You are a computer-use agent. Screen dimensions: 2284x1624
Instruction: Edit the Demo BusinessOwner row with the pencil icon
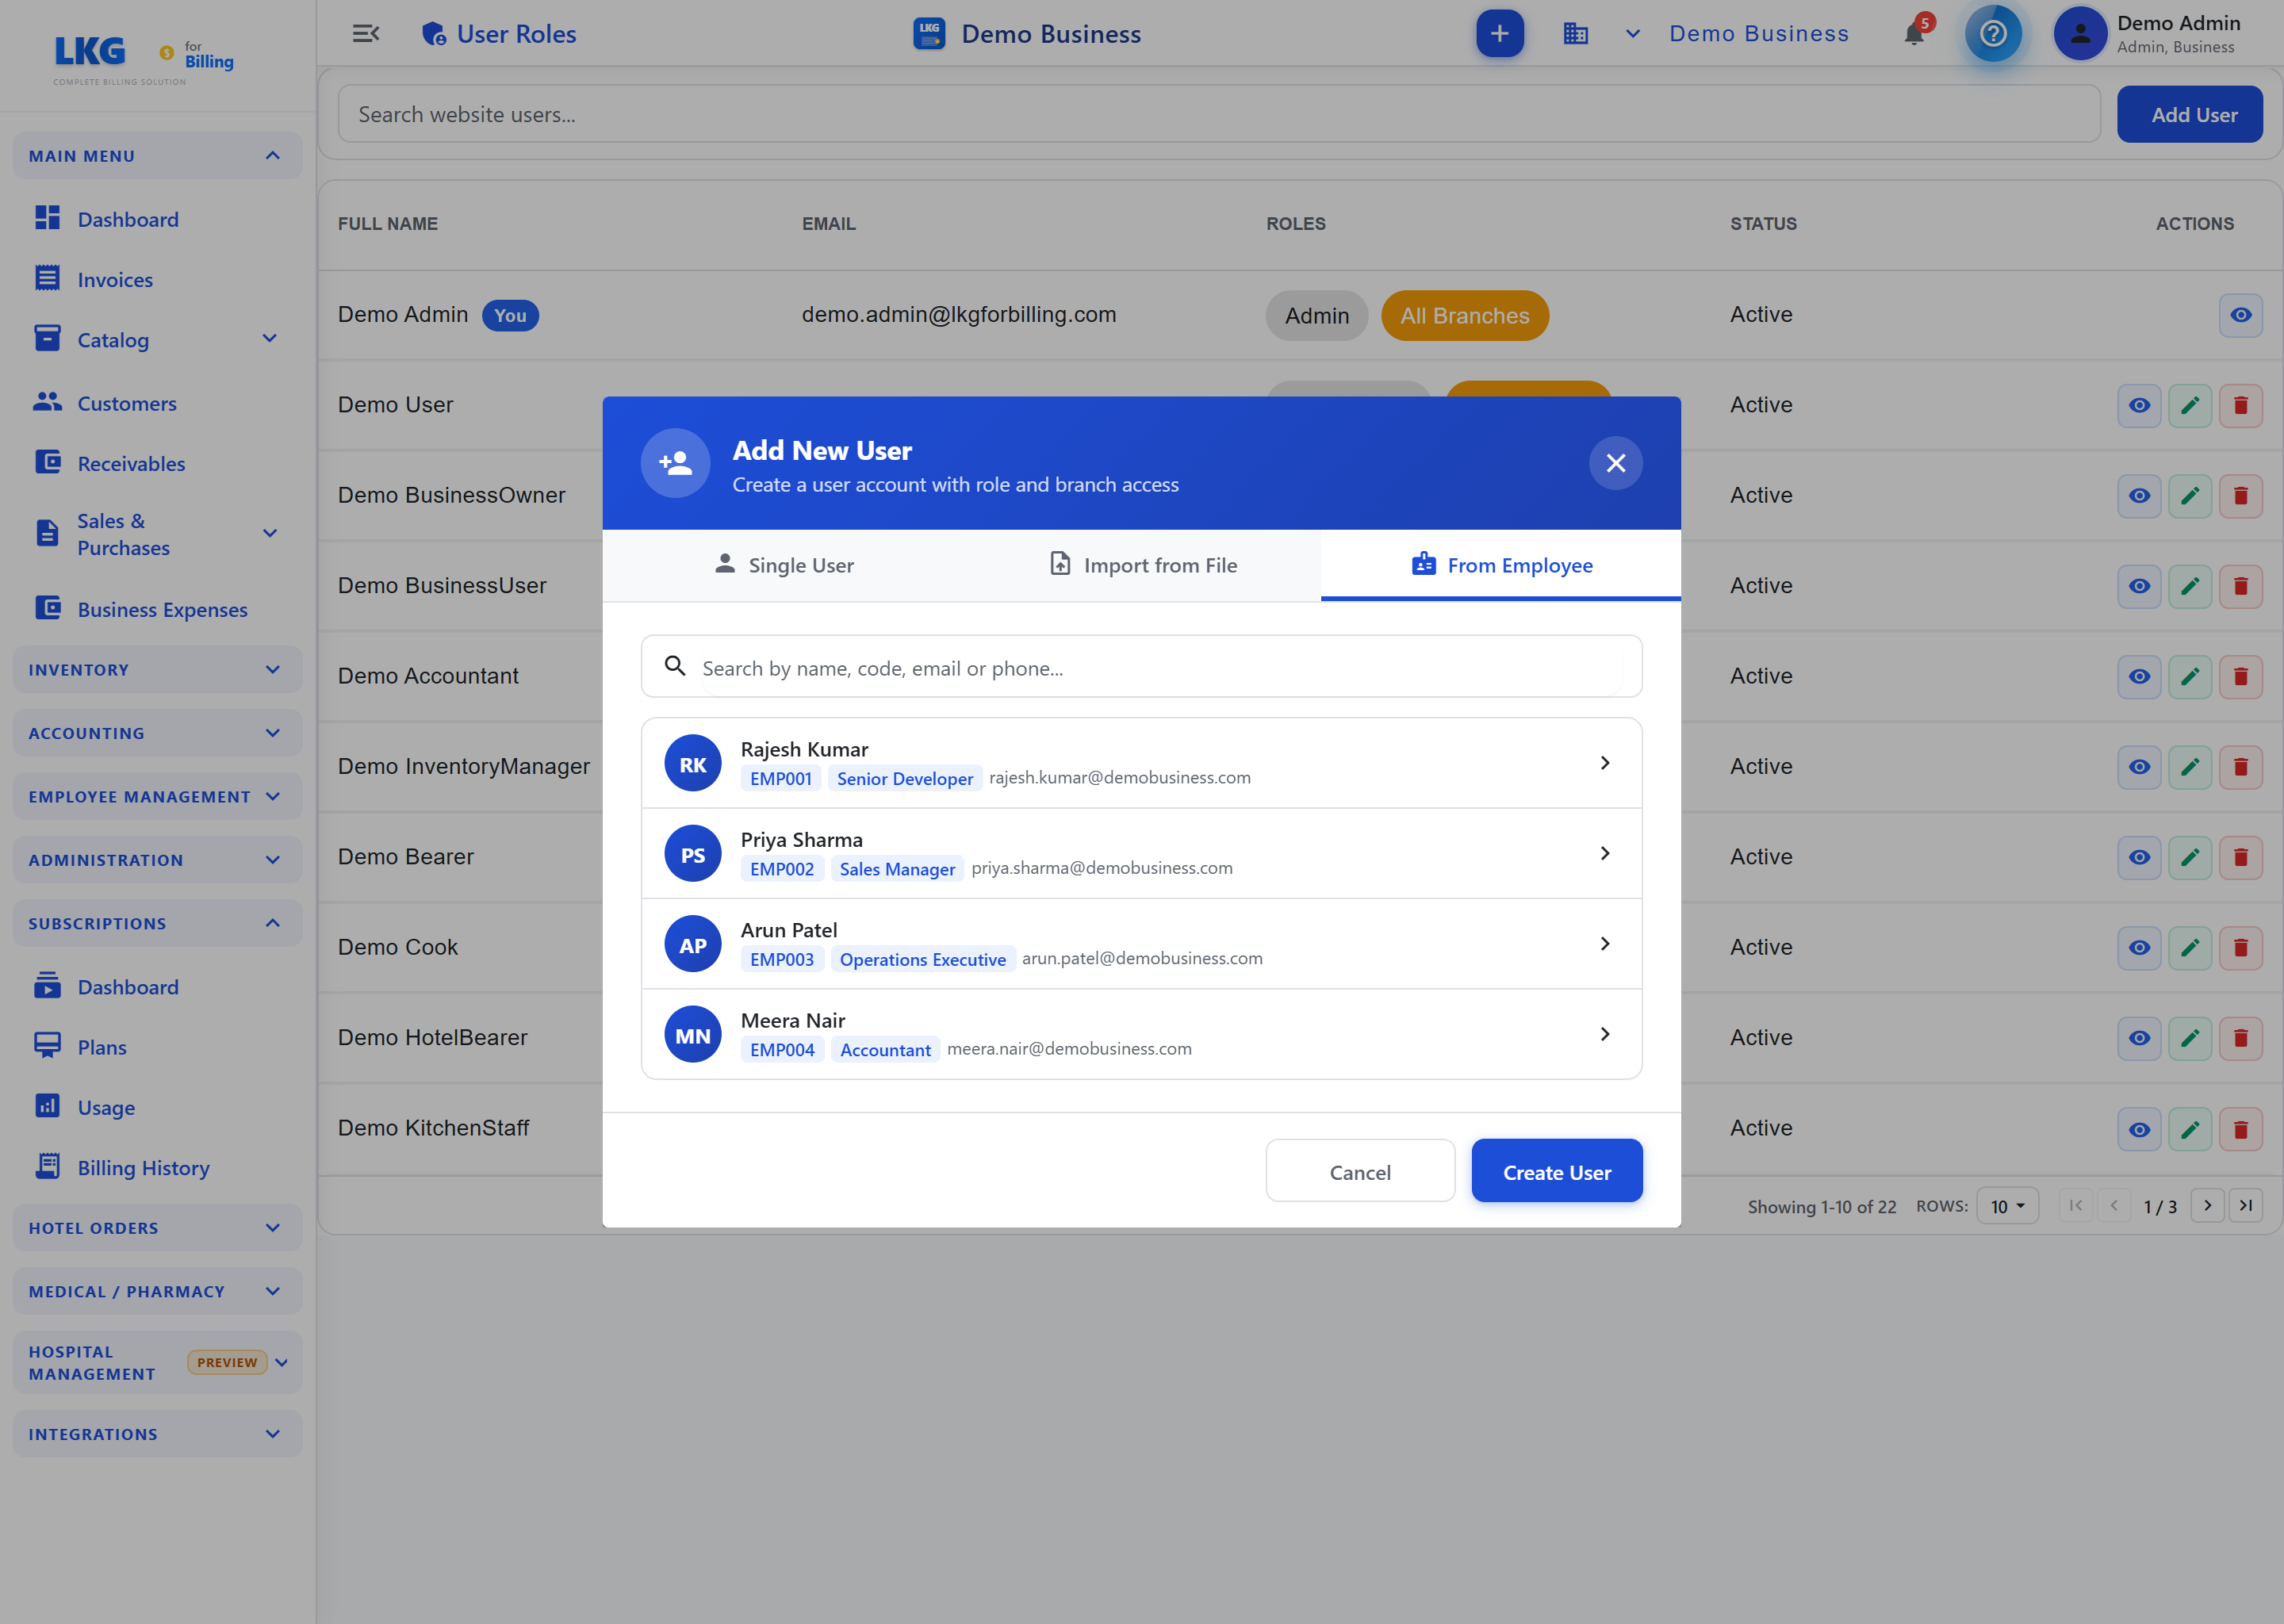tap(2190, 496)
